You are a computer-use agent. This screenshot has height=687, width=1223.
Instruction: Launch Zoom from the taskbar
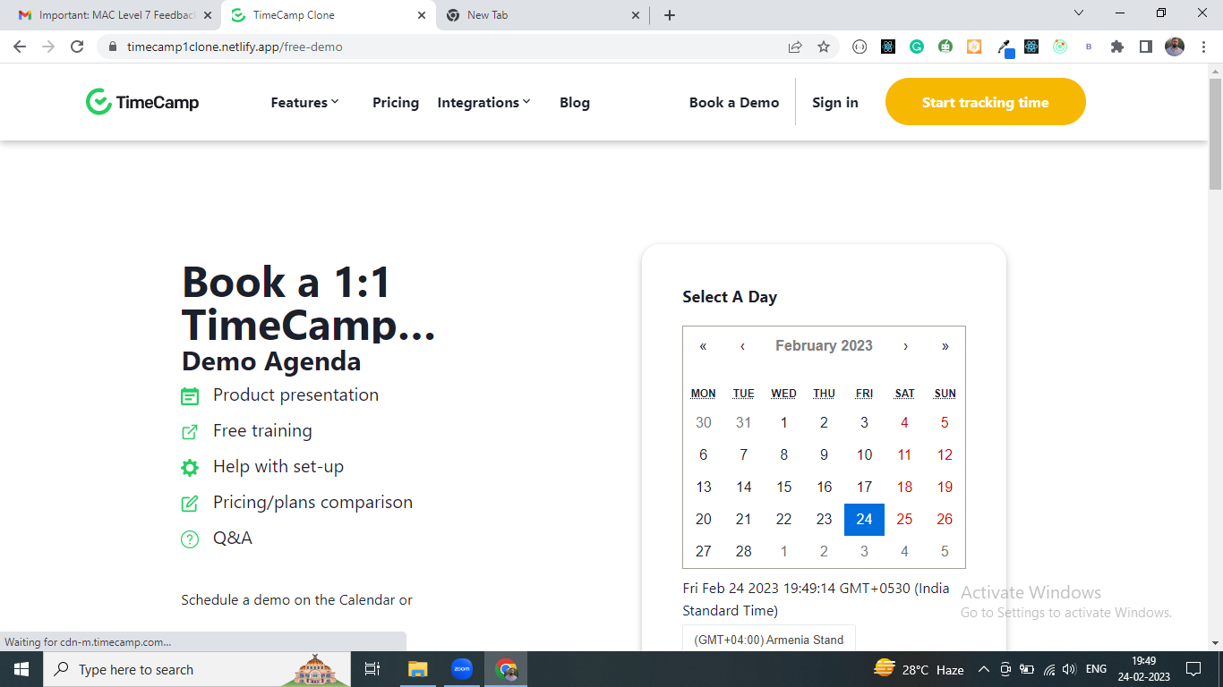[x=461, y=668]
